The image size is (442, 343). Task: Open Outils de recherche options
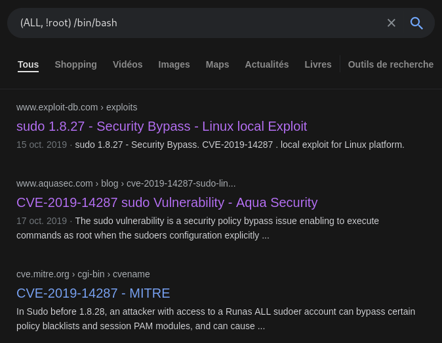pos(390,64)
